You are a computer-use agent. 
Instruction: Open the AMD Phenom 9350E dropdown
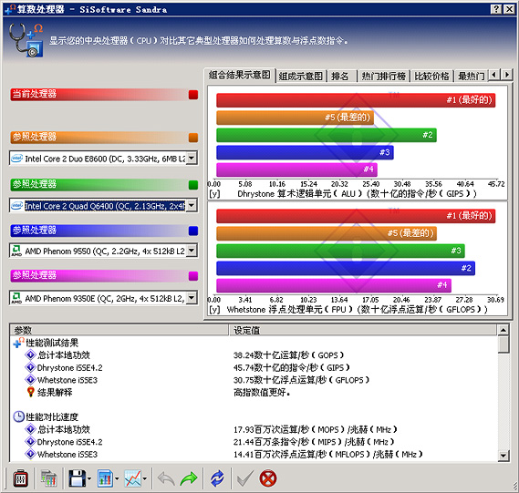[192, 298]
